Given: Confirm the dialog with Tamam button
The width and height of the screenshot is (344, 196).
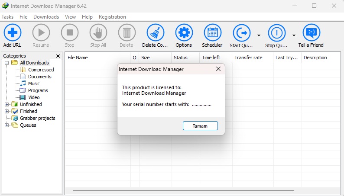Looking at the screenshot, I should [x=200, y=126].
